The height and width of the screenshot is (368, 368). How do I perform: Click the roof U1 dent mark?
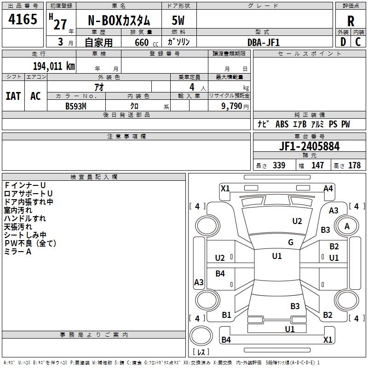[x=277, y=256]
